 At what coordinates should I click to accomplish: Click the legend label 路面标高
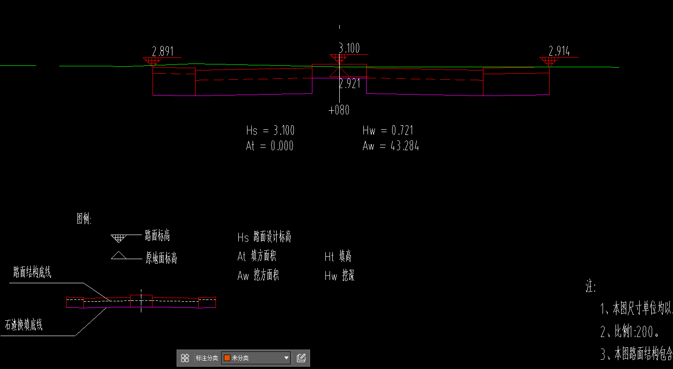click(x=158, y=235)
